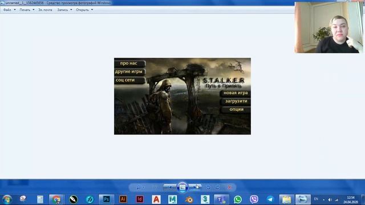Image resolution: width=365 pixels, height=205 pixels.
Task: Open the Запись menu
Action: [x=63, y=10]
